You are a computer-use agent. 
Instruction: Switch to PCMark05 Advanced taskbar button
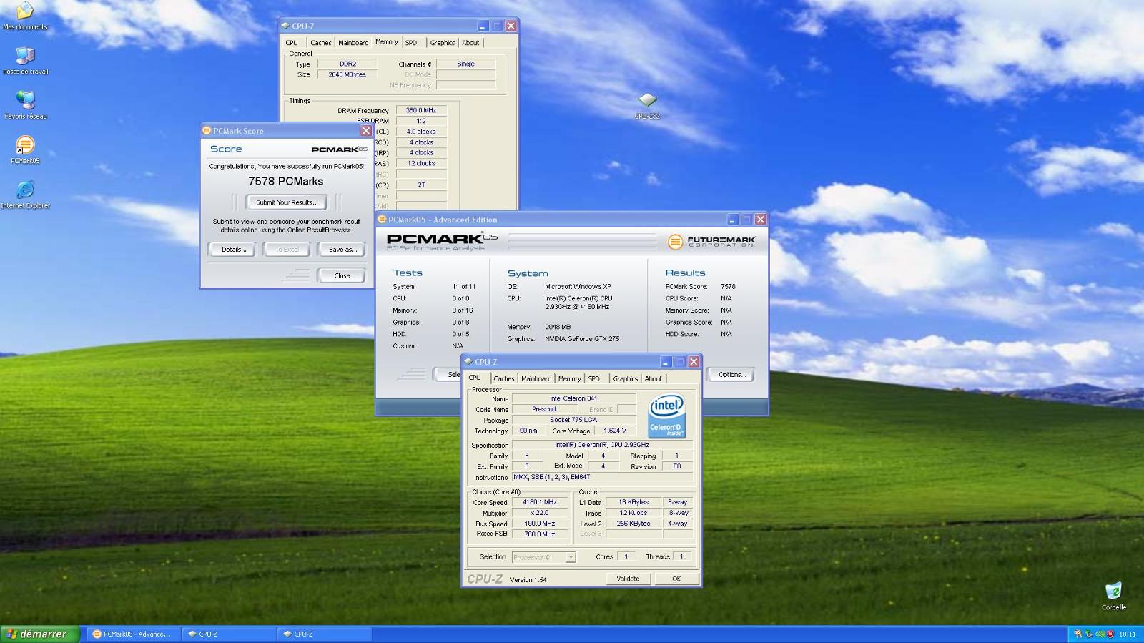134,634
